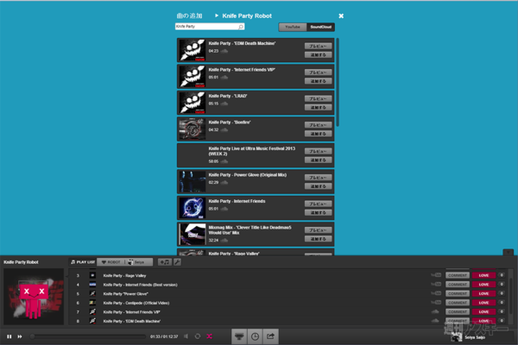The height and width of the screenshot is (345, 518).
Task: Click the Knife Party Robot album artwork
Action: 34,297
